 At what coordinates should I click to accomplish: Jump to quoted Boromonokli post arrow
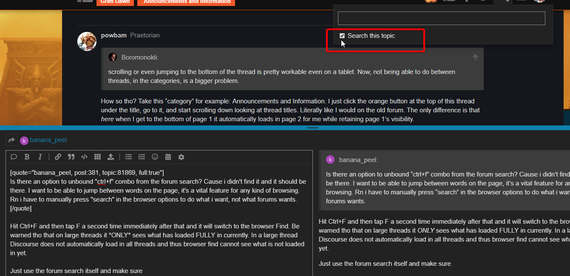click(475, 57)
